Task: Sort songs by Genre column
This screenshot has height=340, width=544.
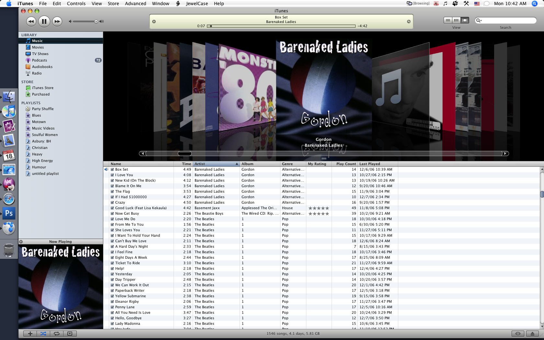Action: coord(293,164)
